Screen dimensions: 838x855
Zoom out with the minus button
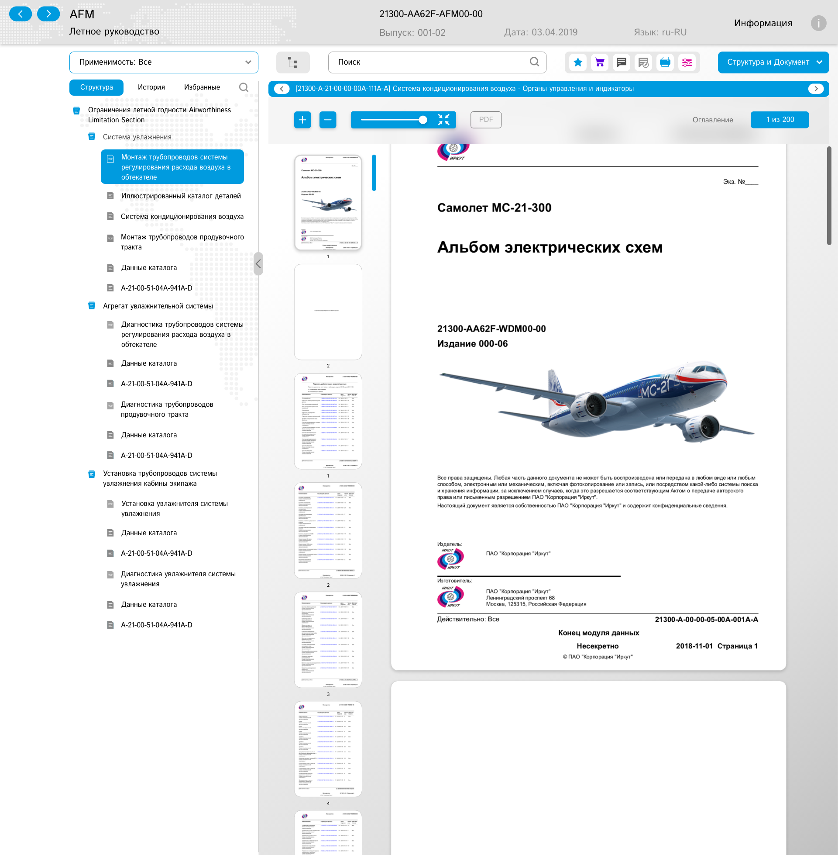[327, 120]
